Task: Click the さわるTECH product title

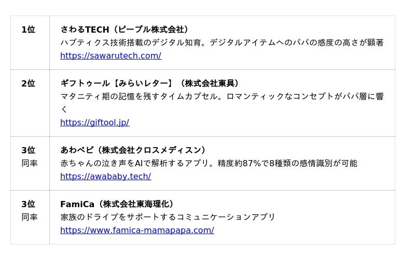Action: (x=85, y=30)
